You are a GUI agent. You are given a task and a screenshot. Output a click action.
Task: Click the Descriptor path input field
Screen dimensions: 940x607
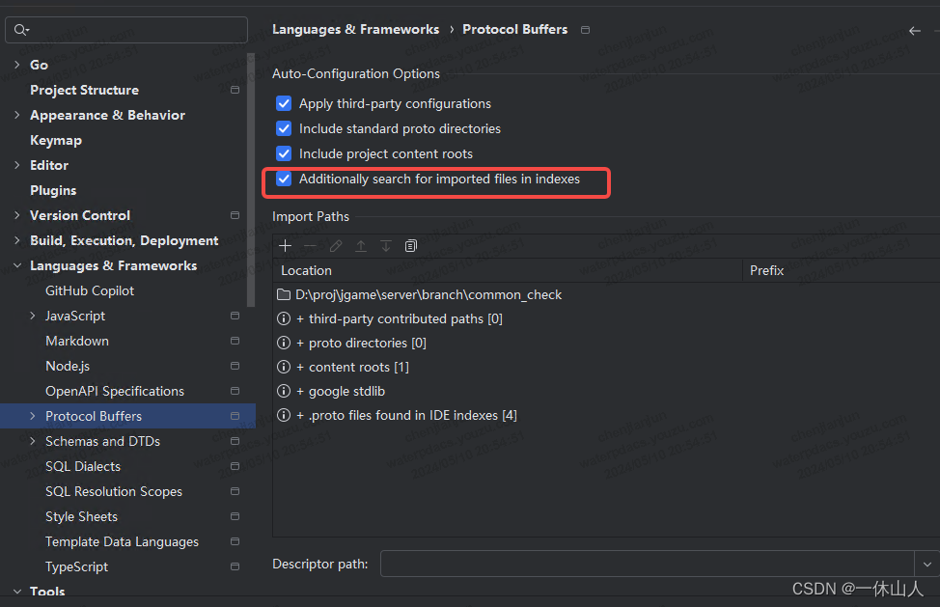click(647, 564)
